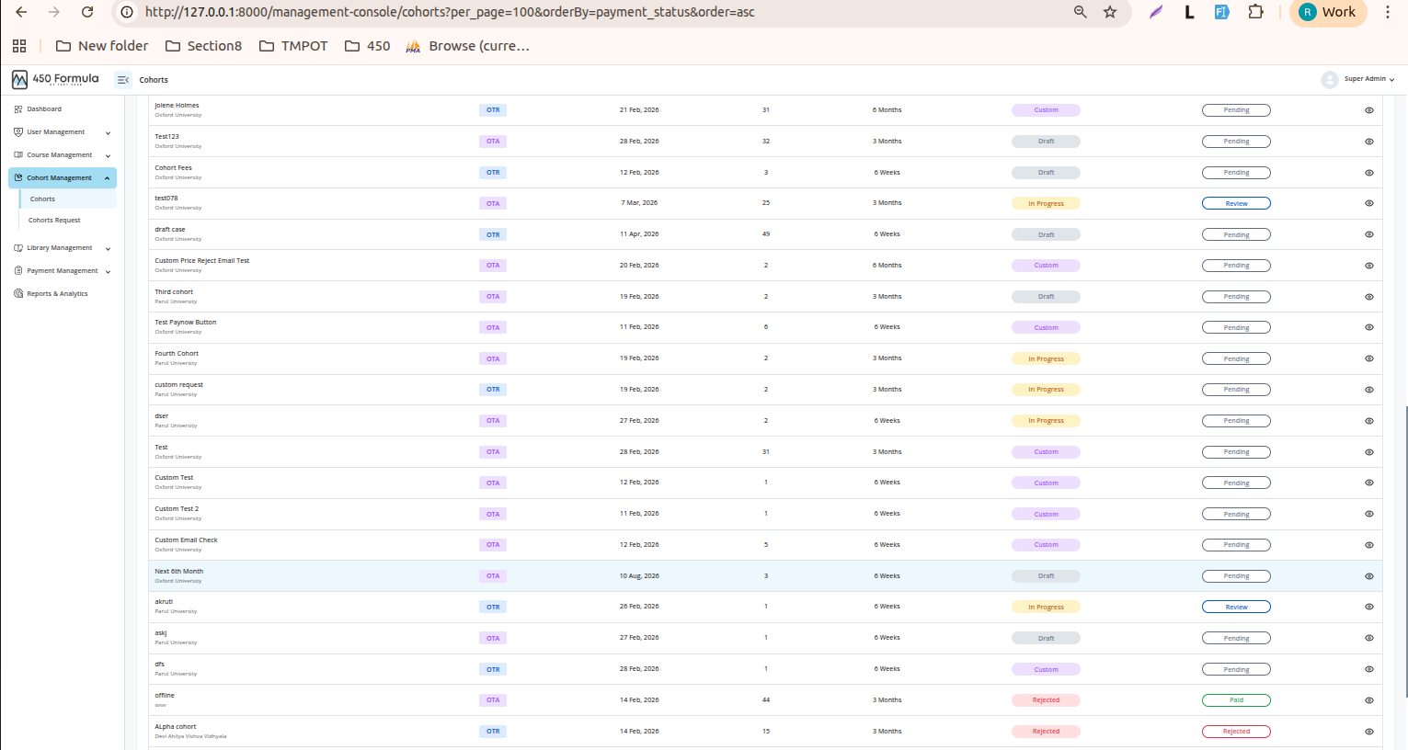1408x750 pixels.
Task: View the Jolene Holmes cohort via eye icon
Action: [x=1368, y=110]
